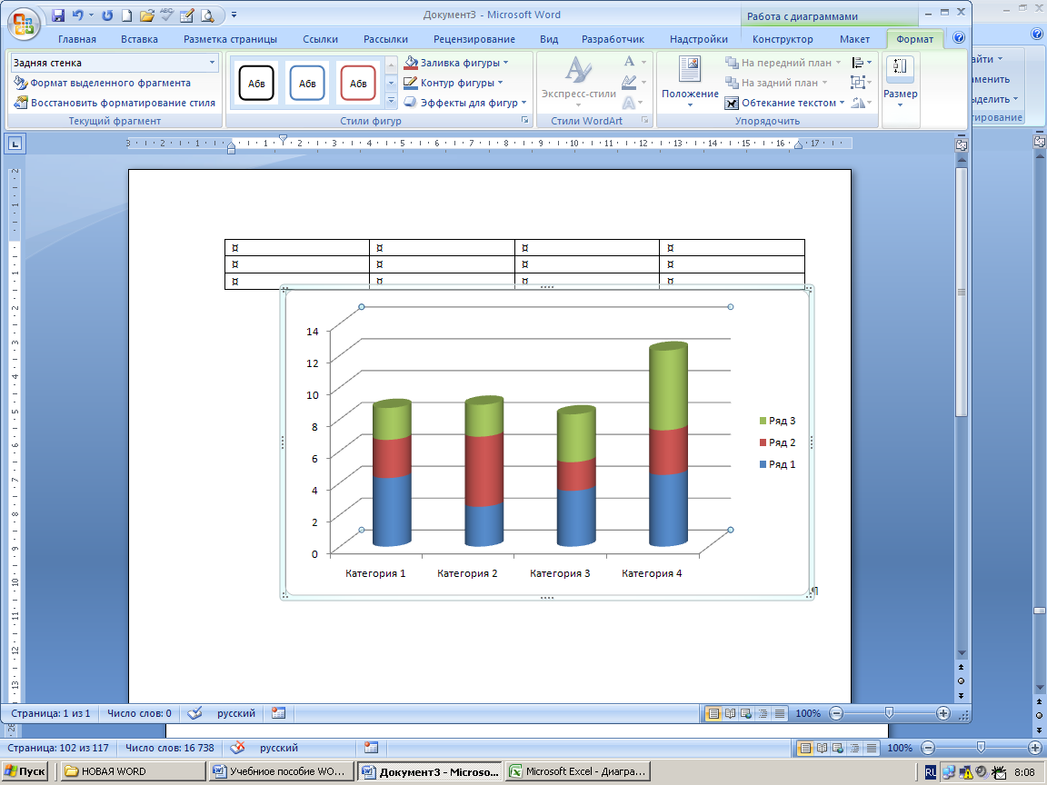Viewport: 1047px width, 785px height.
Task: Click the macro recording icon in front status bar
Action: (x=278, y=713)
